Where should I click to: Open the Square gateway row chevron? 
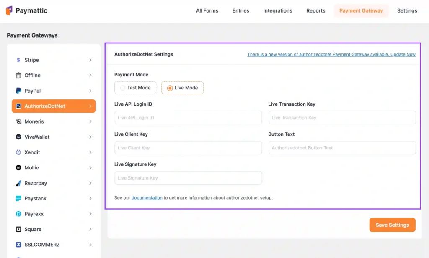(x=90, y=229)
